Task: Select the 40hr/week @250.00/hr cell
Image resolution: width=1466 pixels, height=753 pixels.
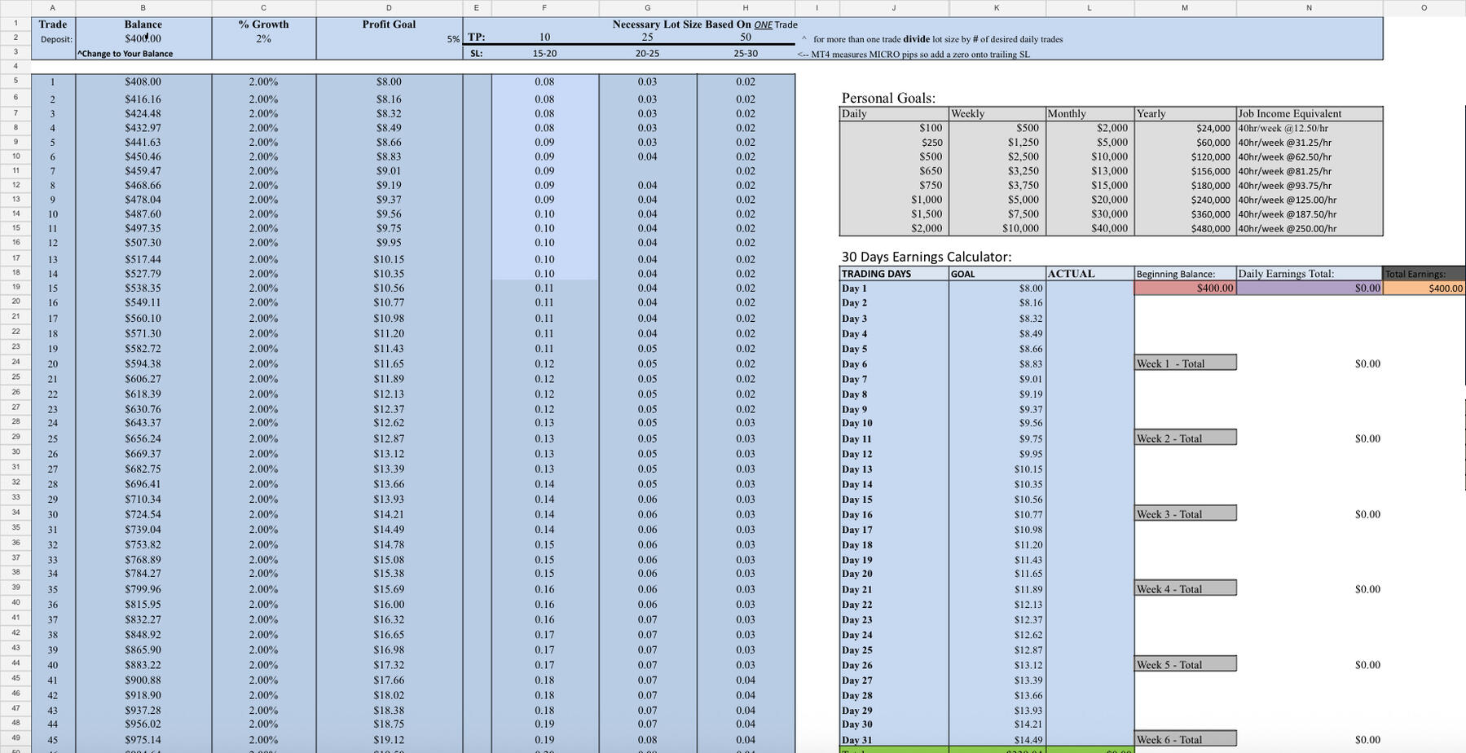Action: [1310, 228]
